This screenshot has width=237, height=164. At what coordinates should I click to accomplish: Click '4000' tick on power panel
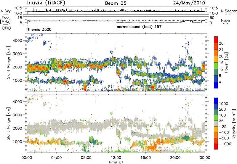(17, 41)
